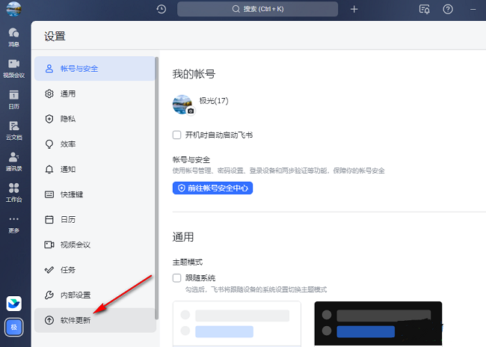Open the Messages icon in left sidebar

tap(13, 37)
